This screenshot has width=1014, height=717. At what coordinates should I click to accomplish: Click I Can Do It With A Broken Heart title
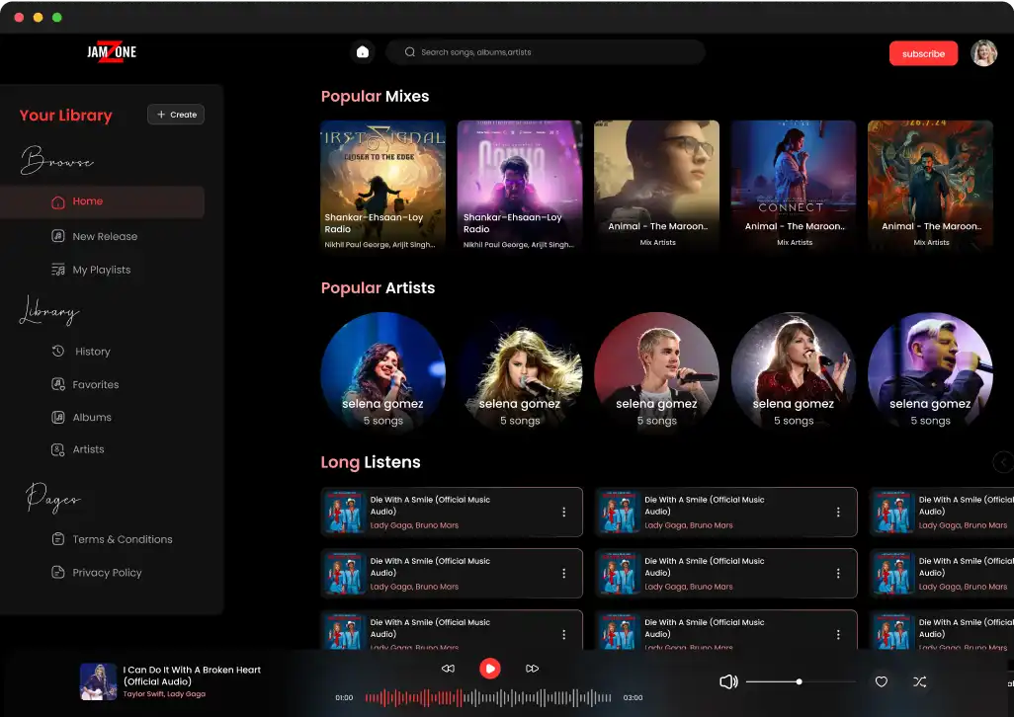192,676
